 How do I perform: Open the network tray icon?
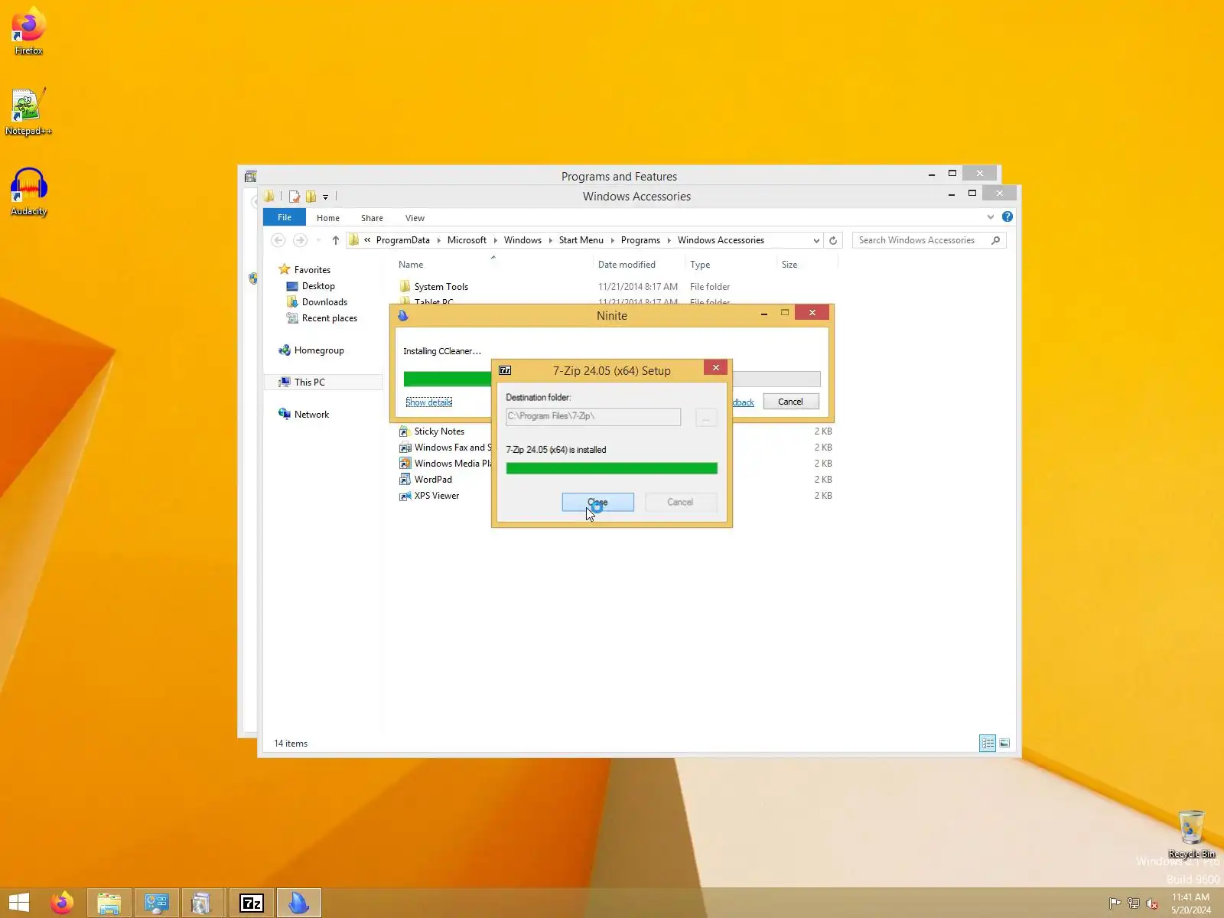pyautogui.click(x=1133, y=903)
